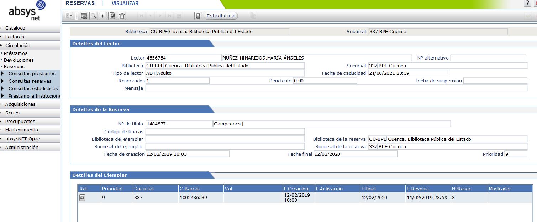This screenshot has width=537, height=222.
Task: Click the linked records window icon
Action: [84, 16]
